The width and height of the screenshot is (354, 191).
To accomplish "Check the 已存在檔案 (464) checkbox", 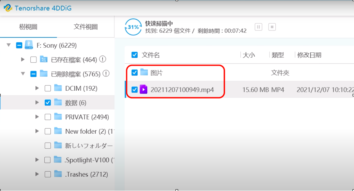I will [33, 60].
